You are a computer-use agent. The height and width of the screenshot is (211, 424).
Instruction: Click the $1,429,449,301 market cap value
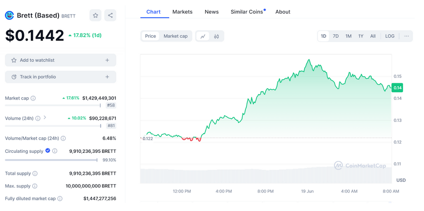click(x=99, y=98)
